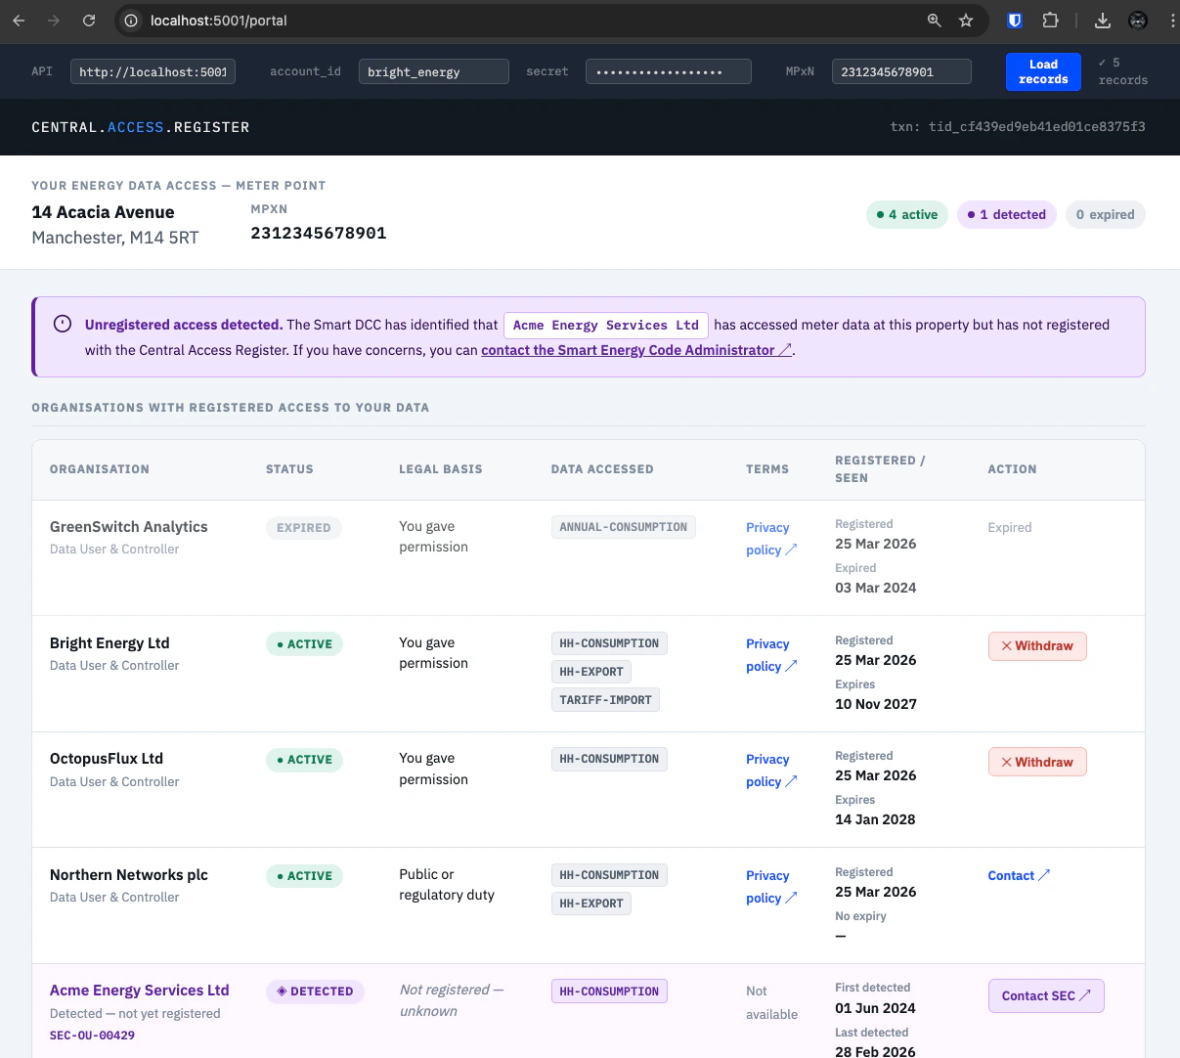Click OctopusFlux Ltd organisation name
The width and height of the screenshot is (1180, 1058).
coord(107,758)
